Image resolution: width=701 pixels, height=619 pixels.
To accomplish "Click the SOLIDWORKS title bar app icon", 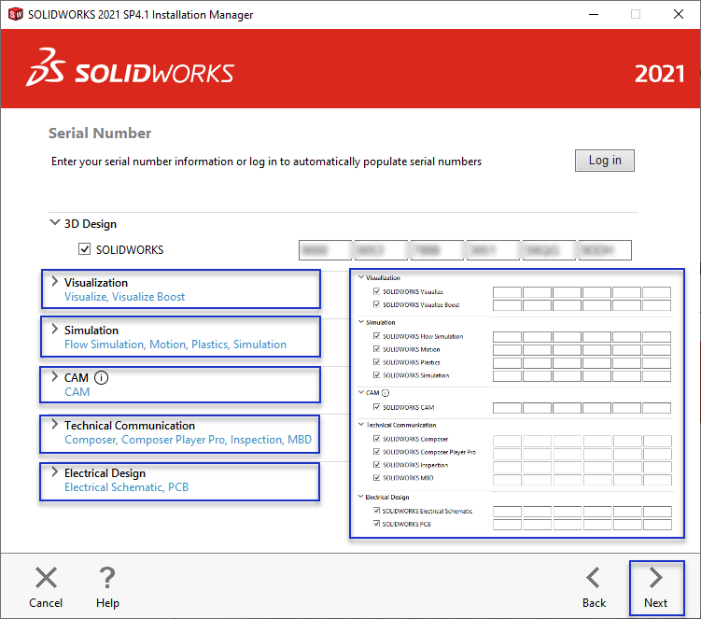I will pos(16,14).
